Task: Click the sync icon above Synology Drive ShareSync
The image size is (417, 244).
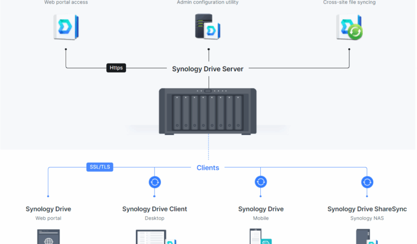Action: point(367,182)
